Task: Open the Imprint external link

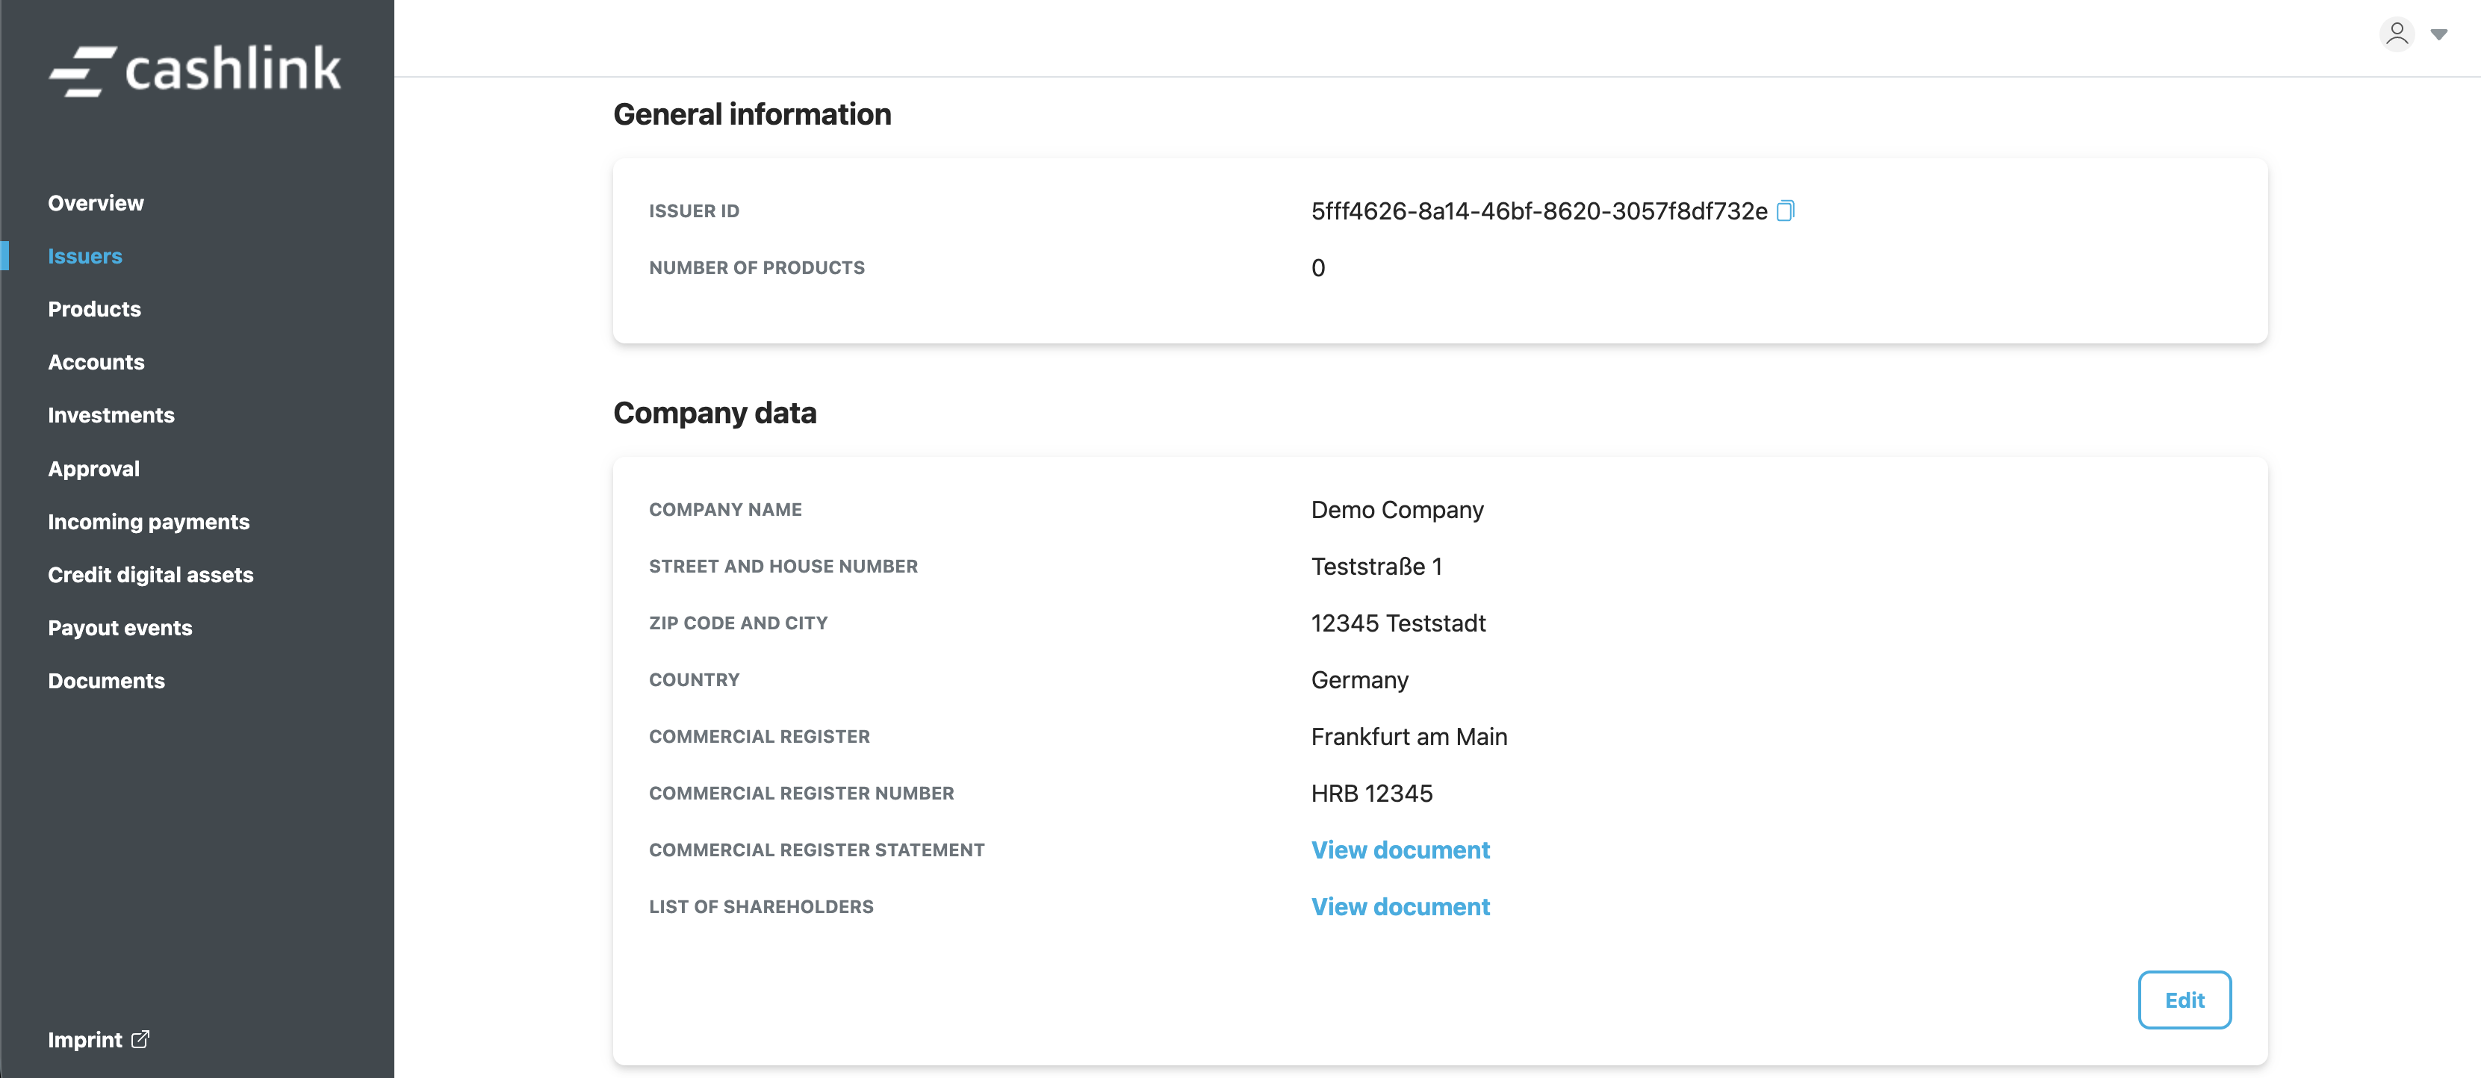Action: (x=99, y=1039)
